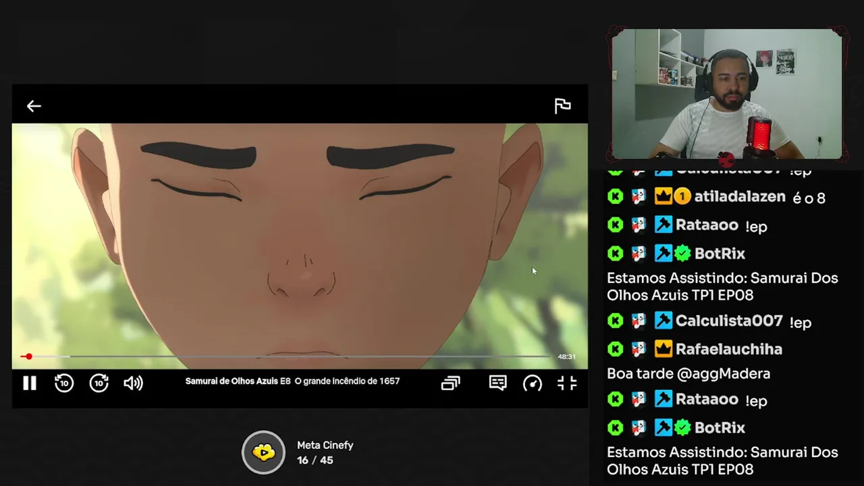Click the crown badge beside Rafaelauchiha
The image size is (864, 486).
pos(664,349)
